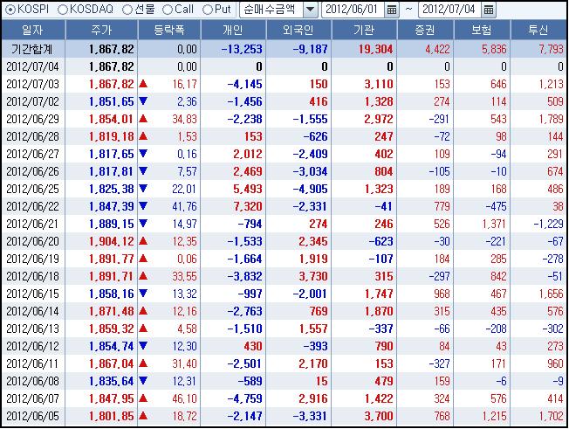Click the 기간합계 기관 value 19,304
Screen dimensions: 569x429
[x=375, y=49]
